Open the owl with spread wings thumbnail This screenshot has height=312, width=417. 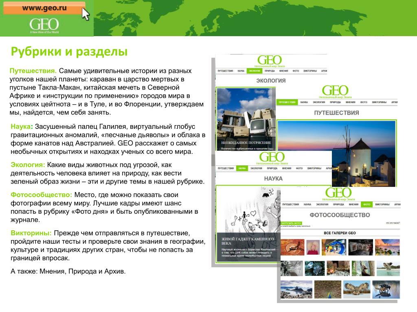pyautogui.click(x=357, y=289)
